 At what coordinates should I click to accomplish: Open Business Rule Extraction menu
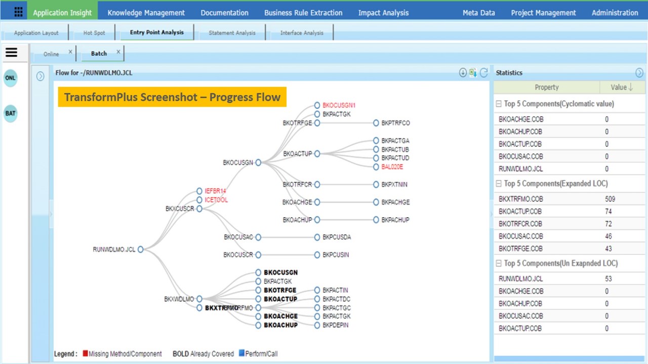tap(303, 13)
